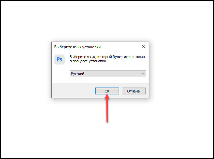Click the word Отмена on the button
The image size is (214, 159).
(133, 91)
